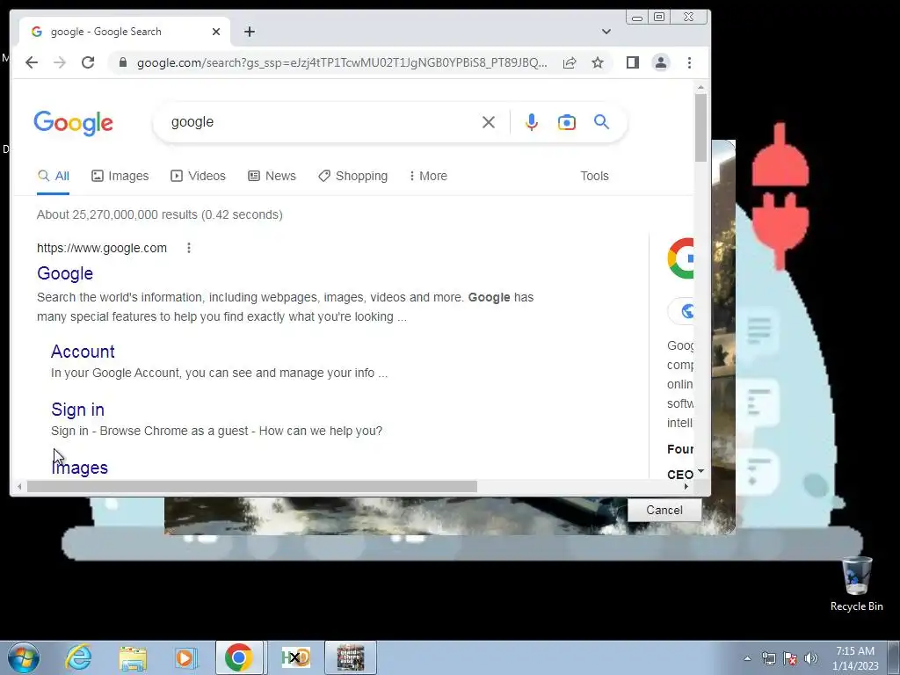Open the volume speaker tray icon
Viewport: 900px width, 675px height.
pyautogui.click(x=811, y=658)
